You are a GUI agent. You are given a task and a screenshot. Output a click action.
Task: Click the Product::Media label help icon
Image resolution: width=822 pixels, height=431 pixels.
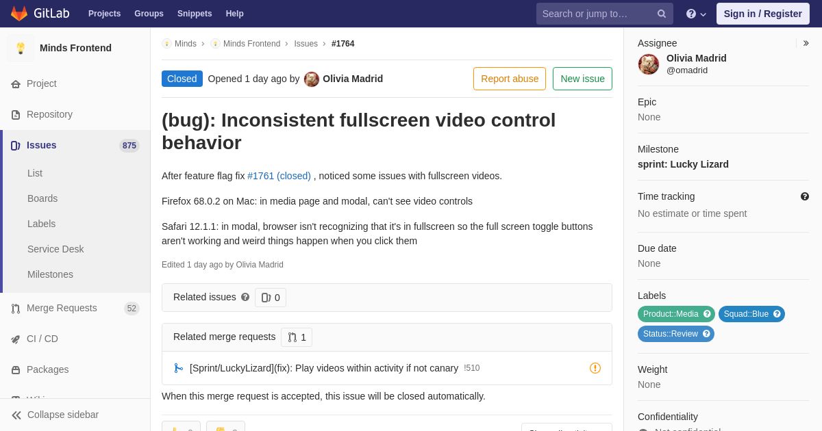click(x=707, y=314)
